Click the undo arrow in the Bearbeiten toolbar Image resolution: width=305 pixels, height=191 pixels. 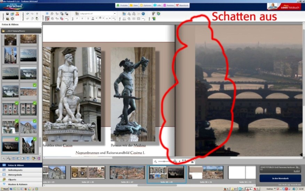pyautogui.click(x=28, y=14)
